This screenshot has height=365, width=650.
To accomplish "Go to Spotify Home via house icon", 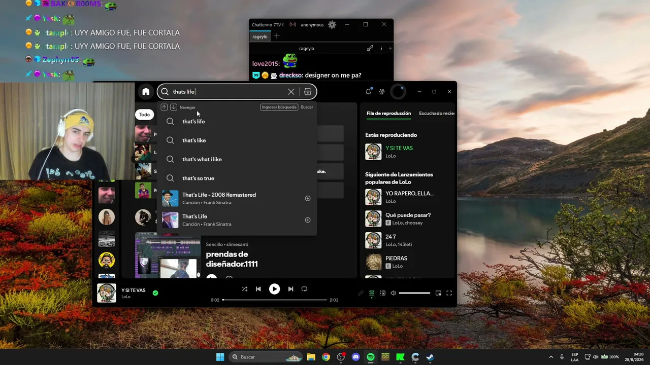I will click(146, 92).
